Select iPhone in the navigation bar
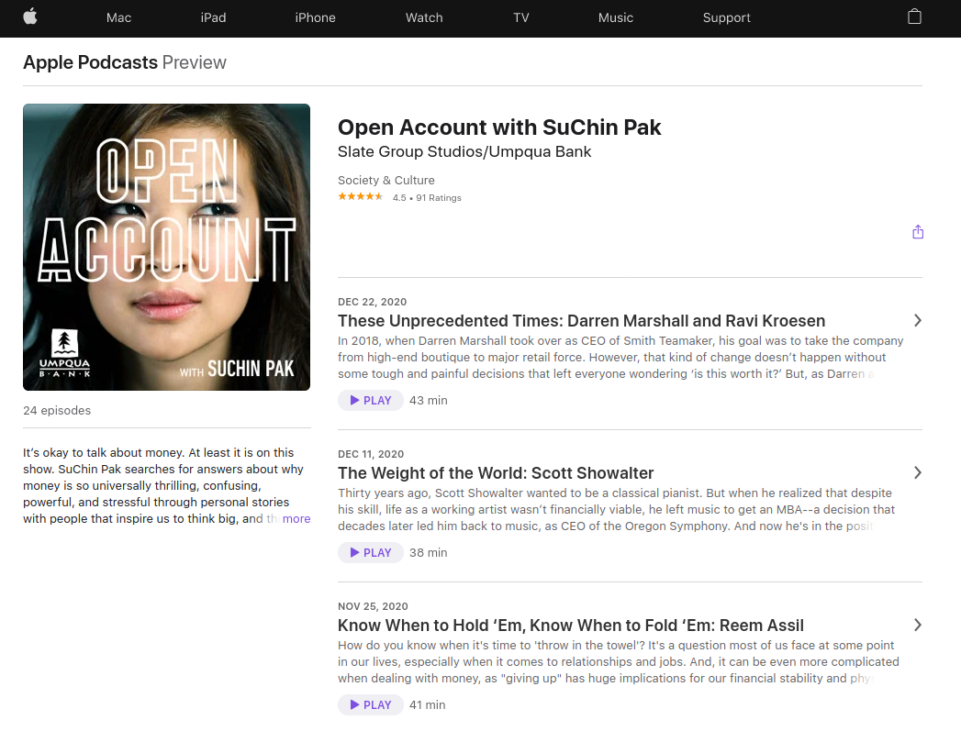 coord(315,17)
